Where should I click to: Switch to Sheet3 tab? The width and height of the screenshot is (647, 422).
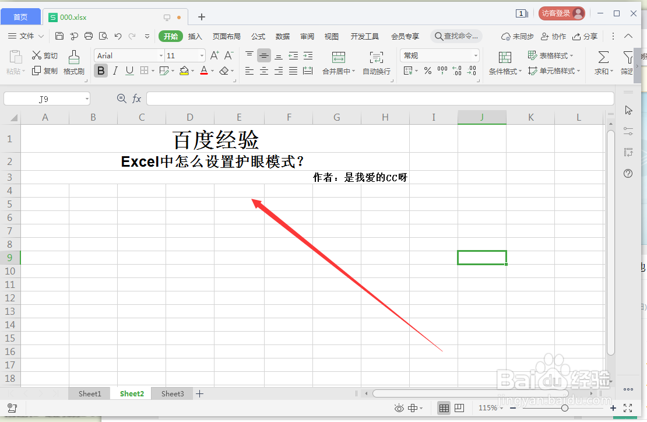coord(173,393)
